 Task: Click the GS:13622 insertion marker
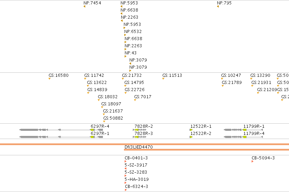click(88, 86)
